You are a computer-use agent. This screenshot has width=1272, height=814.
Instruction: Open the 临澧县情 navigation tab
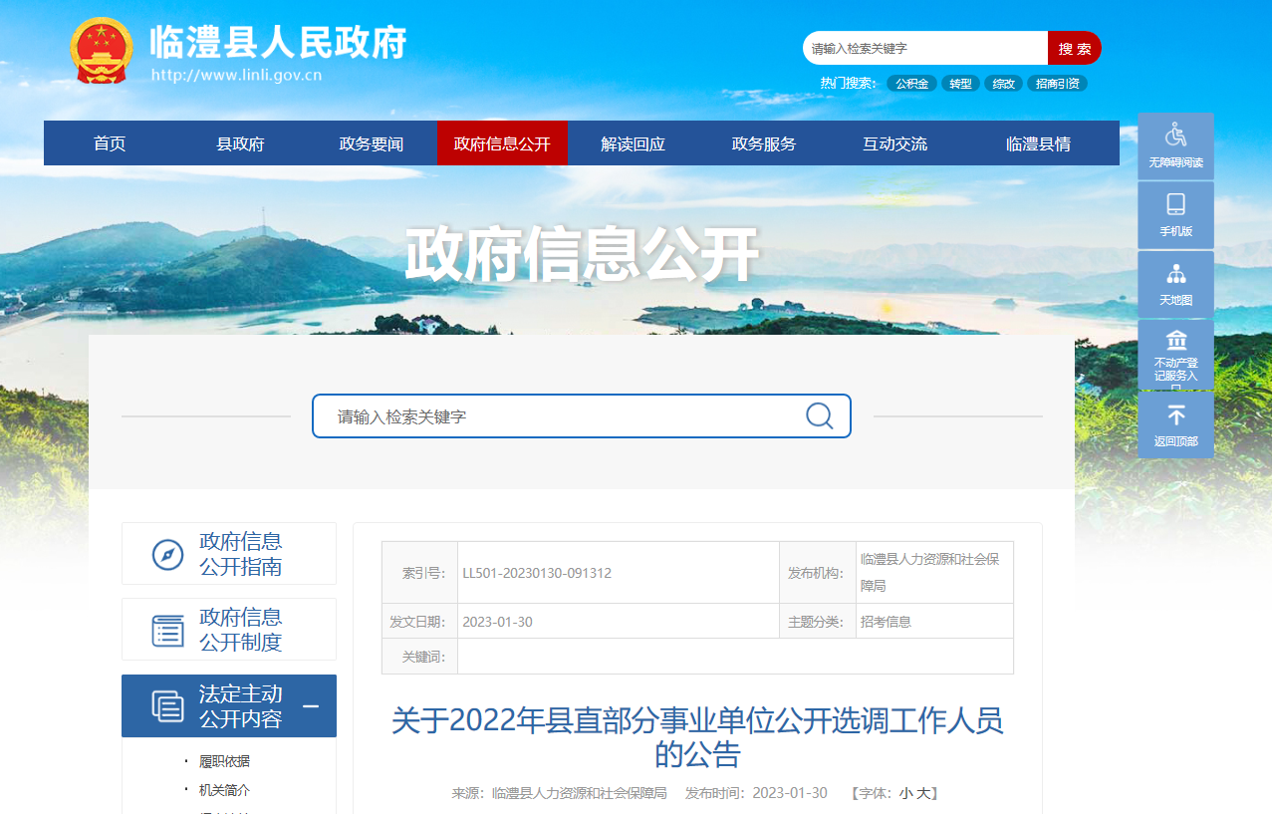[1038, 143]
